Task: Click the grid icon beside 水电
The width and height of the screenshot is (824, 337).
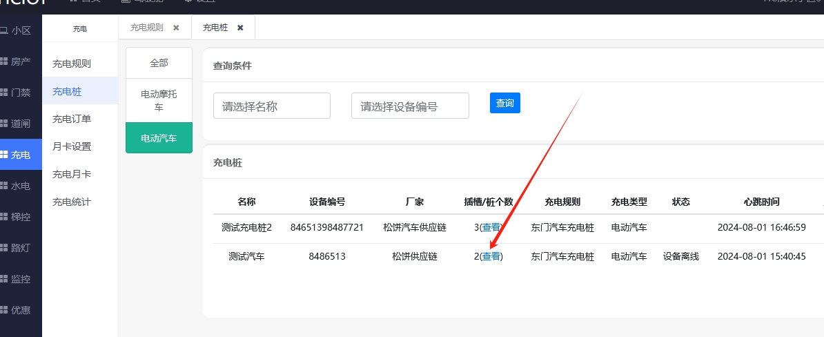Action: (3, 186)
